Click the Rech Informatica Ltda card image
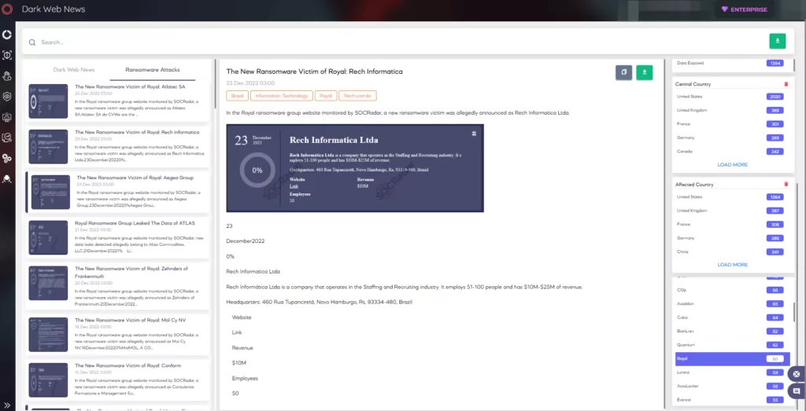Image resolution: width=806 pixels, height=411 pixels. (355, 168)
